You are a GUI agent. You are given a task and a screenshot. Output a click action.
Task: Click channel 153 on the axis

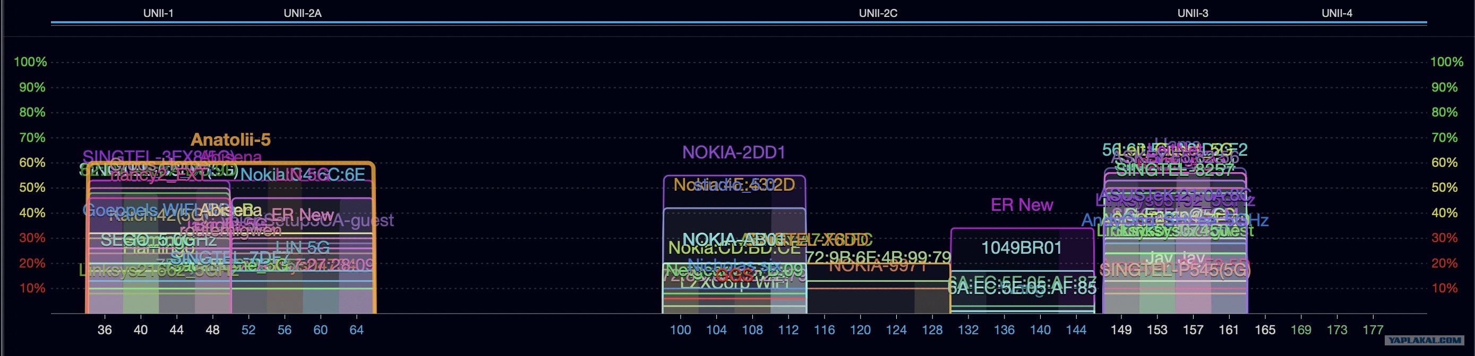(1157, 330)
